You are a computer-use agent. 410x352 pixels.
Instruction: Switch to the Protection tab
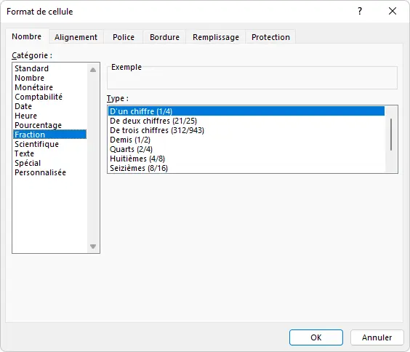click(270, 37)
